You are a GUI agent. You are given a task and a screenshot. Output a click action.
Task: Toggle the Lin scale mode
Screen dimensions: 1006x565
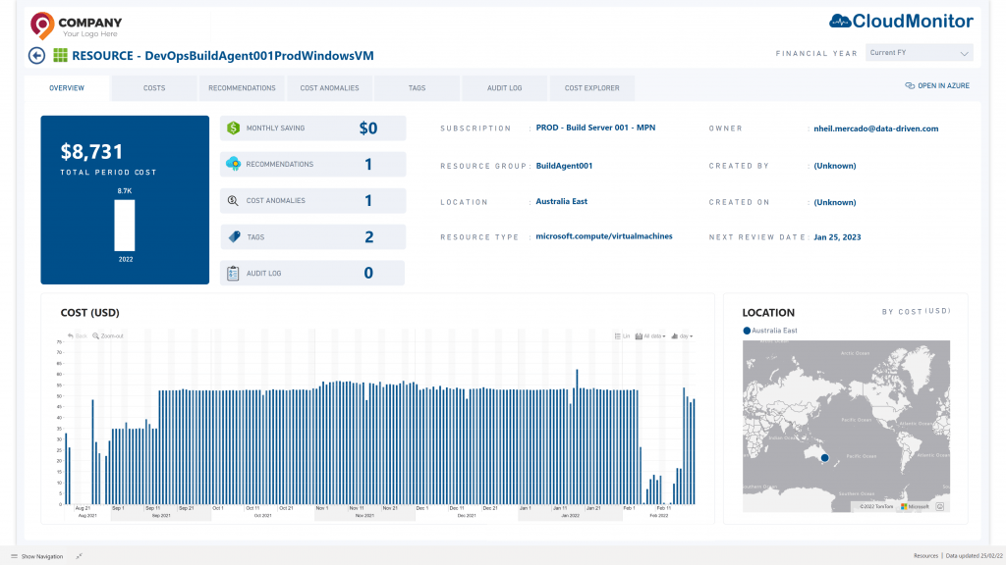pyautogui.click(x=622, y=335)
